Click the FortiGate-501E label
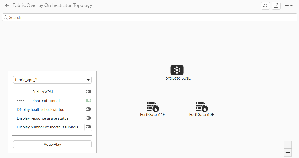 click(x=177, y=78)
